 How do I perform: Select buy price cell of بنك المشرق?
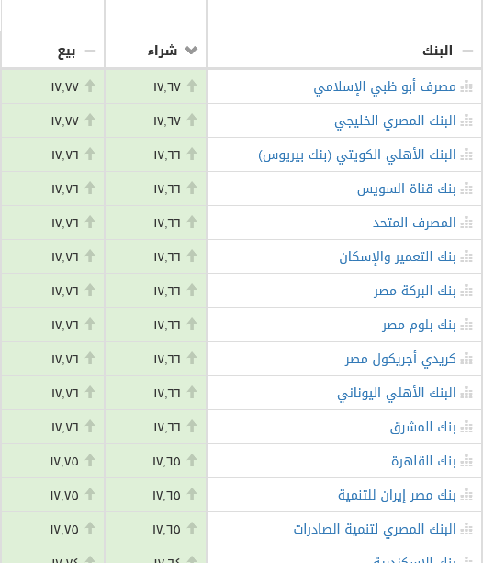pos(156,427)
